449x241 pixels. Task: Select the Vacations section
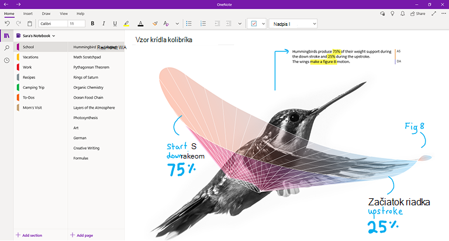point(41,57)
